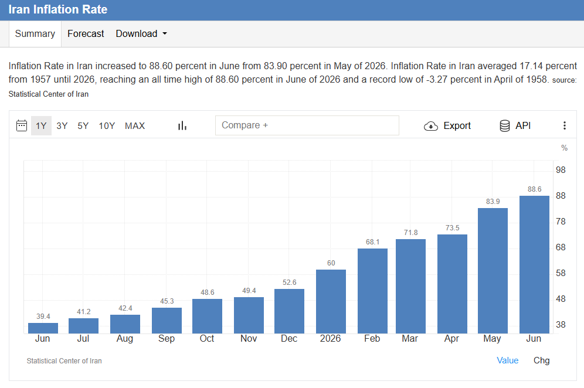Switch chart to Chg view
The height and width of the screenshot is (388, 584).
pos(542,360)
